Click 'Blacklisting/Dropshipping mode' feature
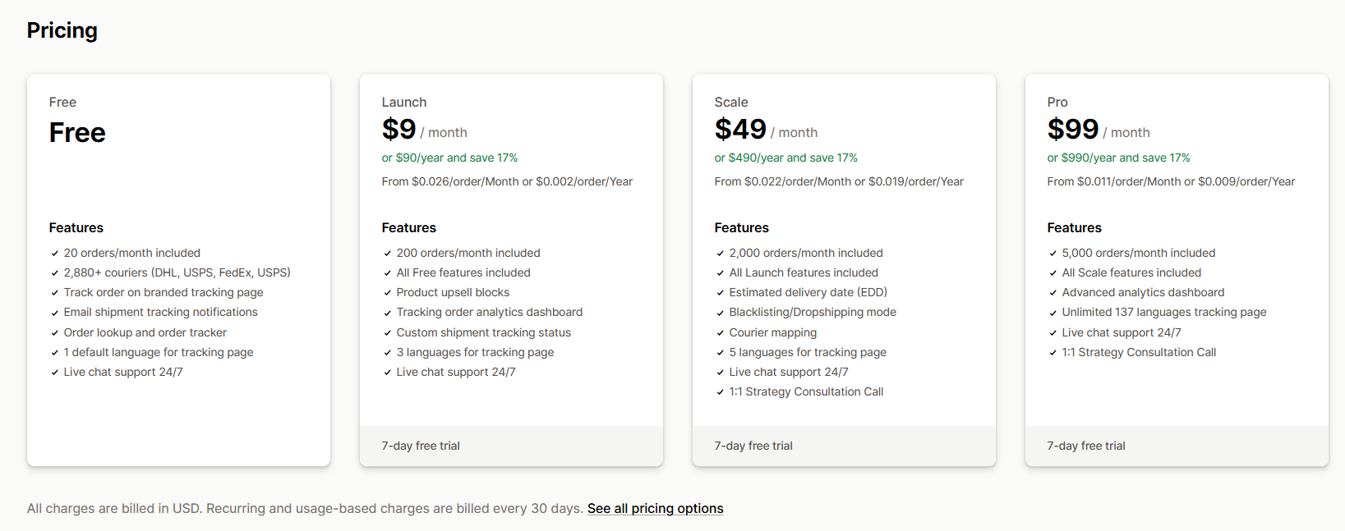1345x531 pixels. [813, 312]
